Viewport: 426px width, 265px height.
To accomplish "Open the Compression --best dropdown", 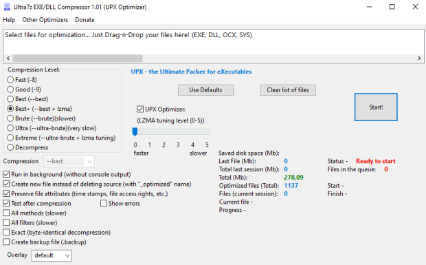I will point(69,161).
